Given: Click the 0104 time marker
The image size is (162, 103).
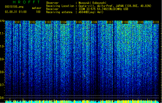Looking at the screenshot, I should pos(63,22).
